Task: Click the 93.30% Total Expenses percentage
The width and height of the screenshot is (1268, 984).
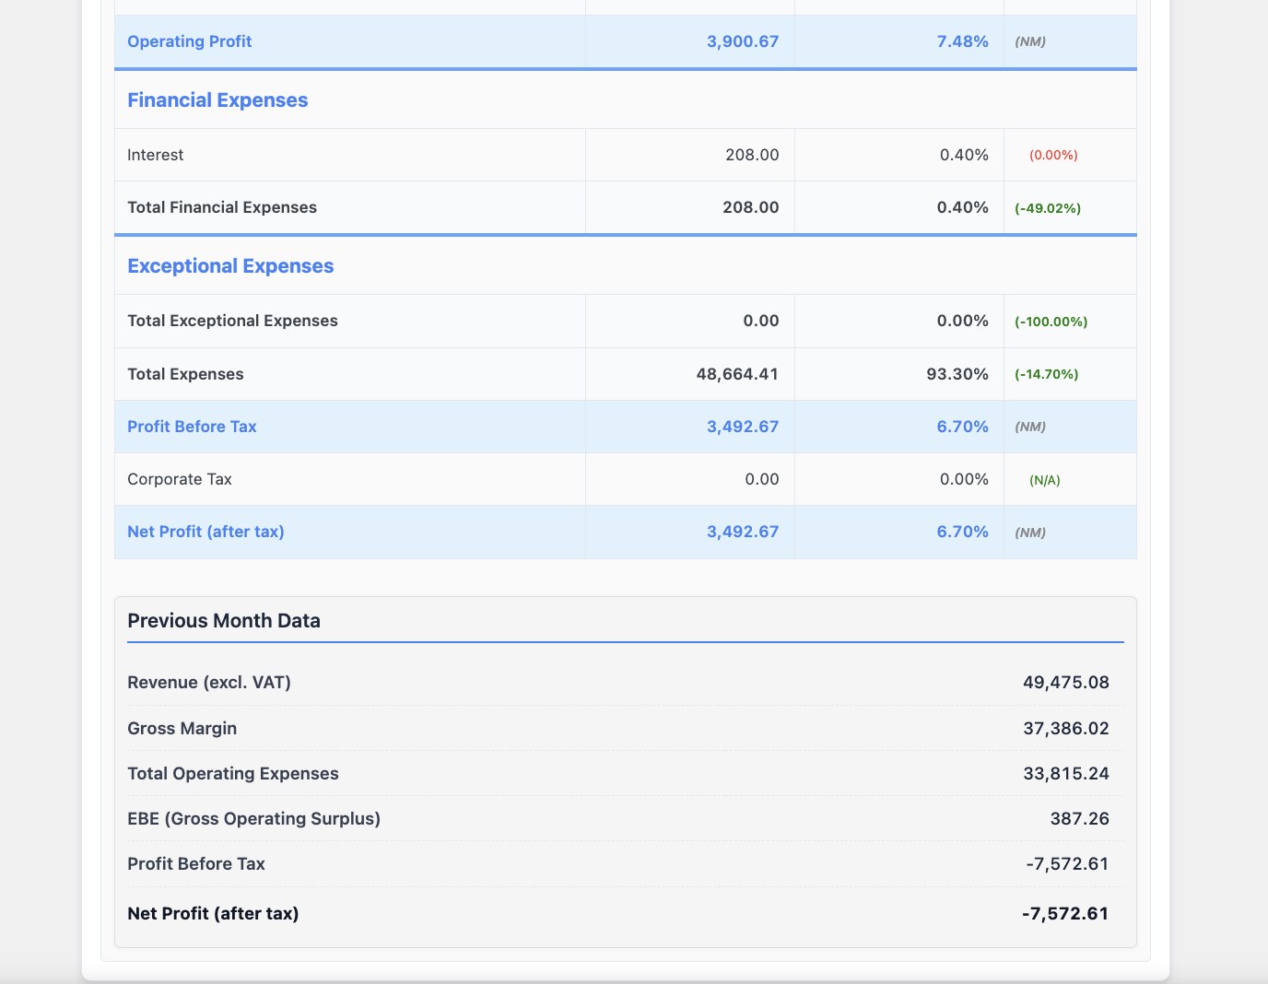Action: 957,374
